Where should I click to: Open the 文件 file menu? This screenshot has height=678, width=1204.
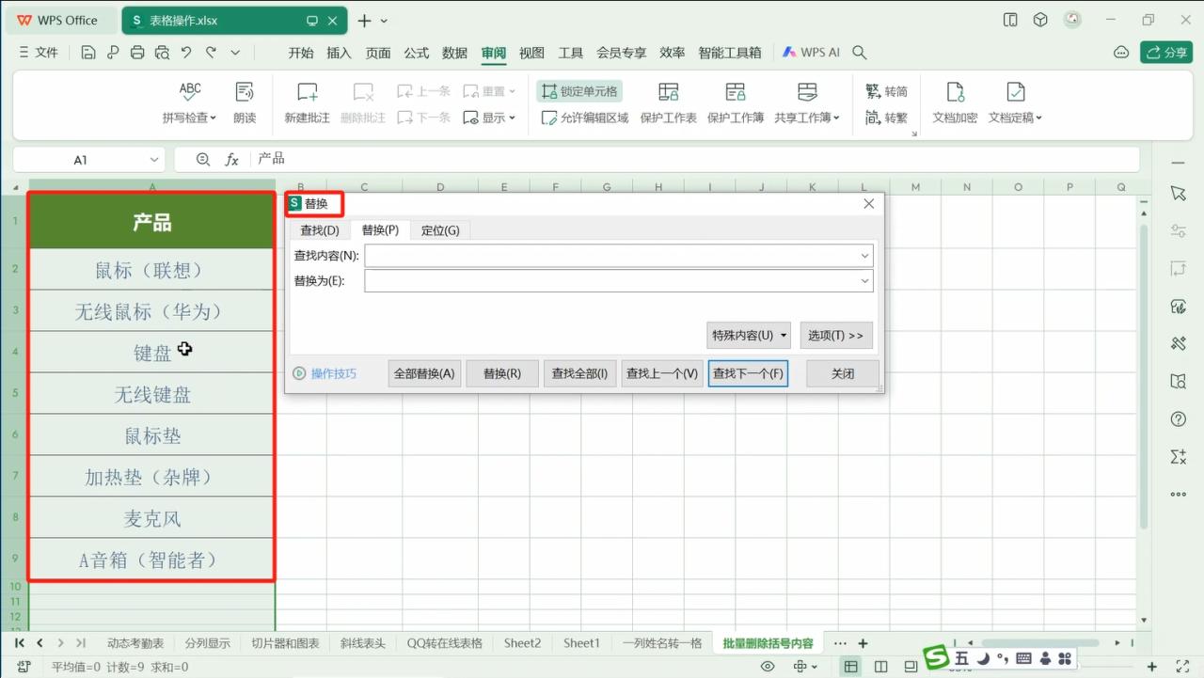click(39, 53)
